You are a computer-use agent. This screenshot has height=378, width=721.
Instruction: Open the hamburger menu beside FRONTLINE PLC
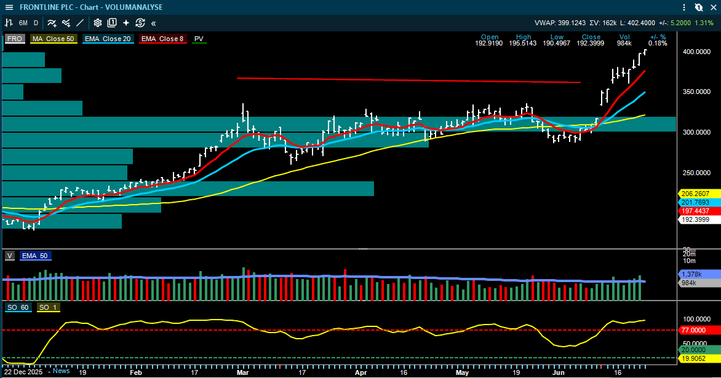point(9,7)
